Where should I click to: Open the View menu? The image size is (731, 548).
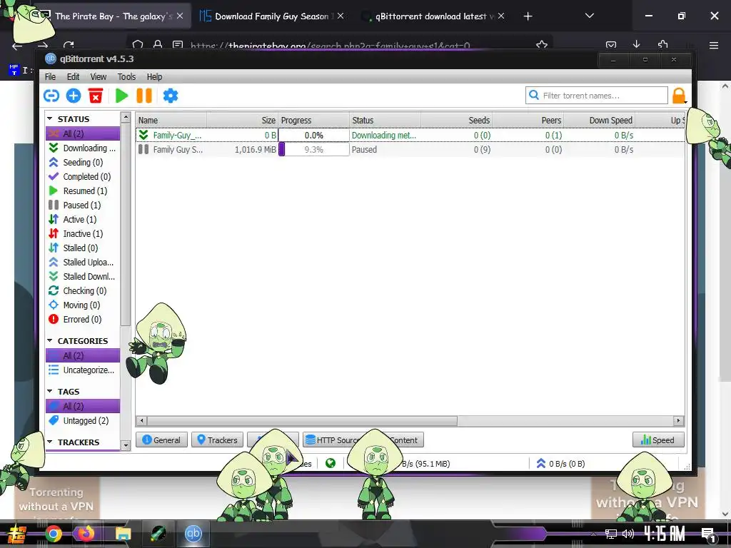[98, 77]
